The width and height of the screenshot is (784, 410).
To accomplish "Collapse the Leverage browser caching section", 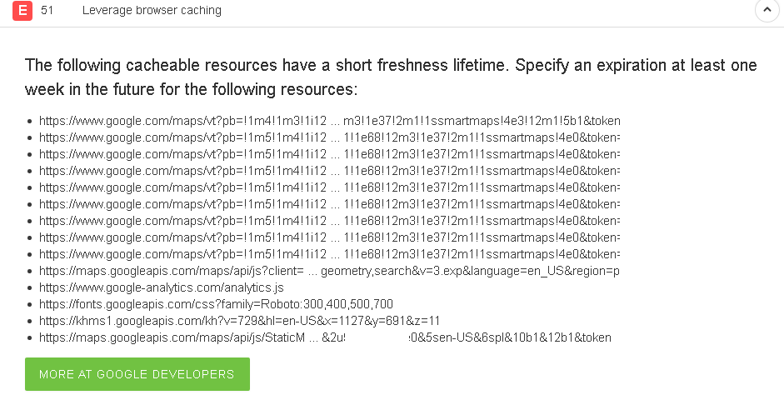I will tap(767, 10).
